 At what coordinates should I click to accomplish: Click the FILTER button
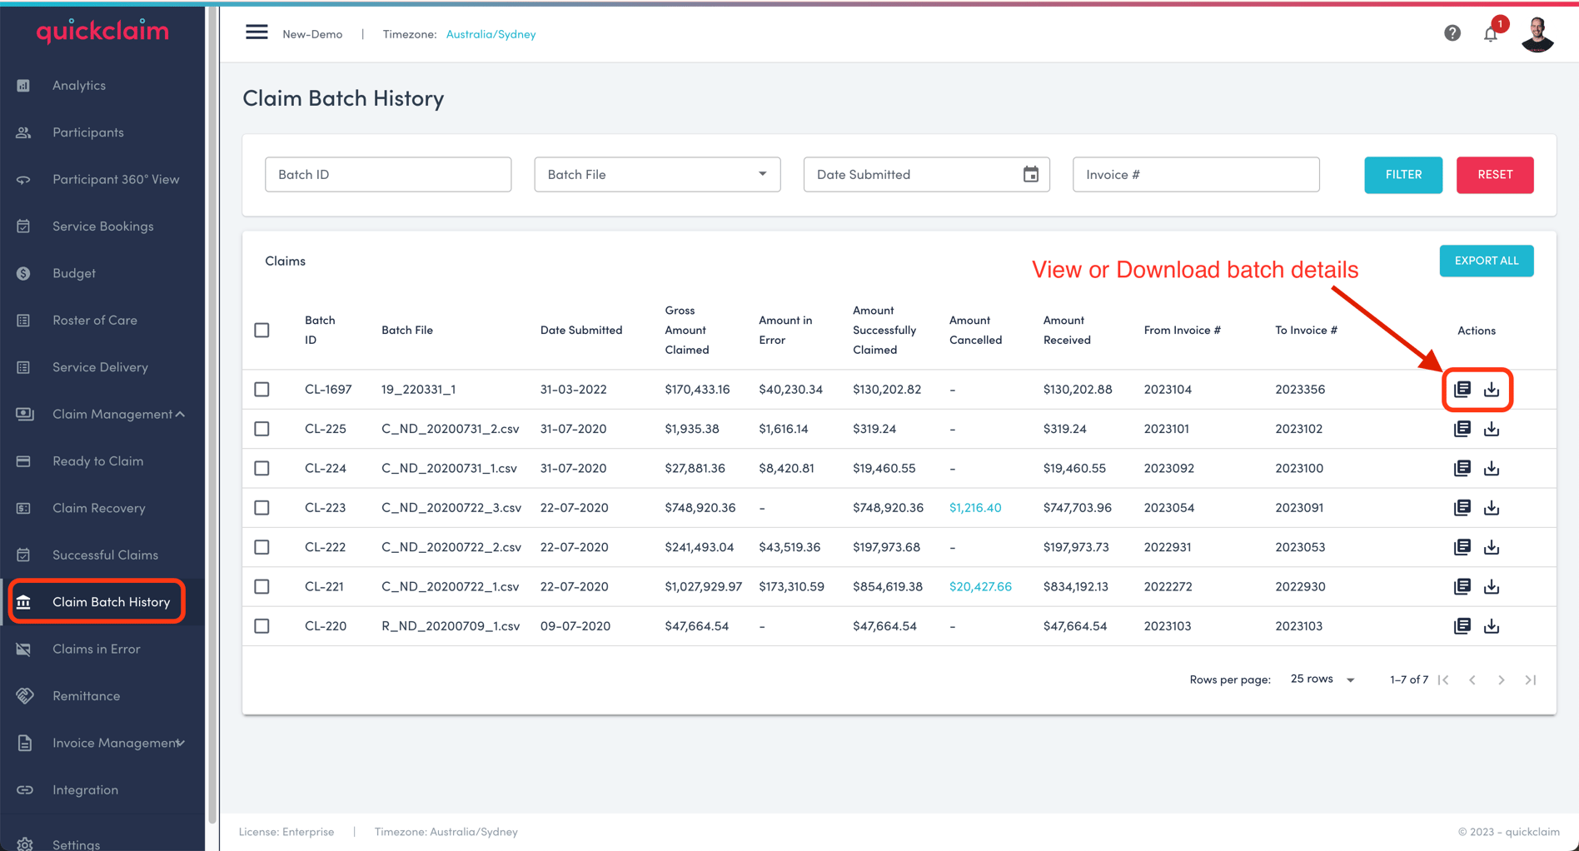(1402, 174)
